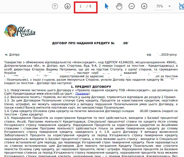Go to next page with down arrow
The image size is (184, 157).
(x=68, y=6)
